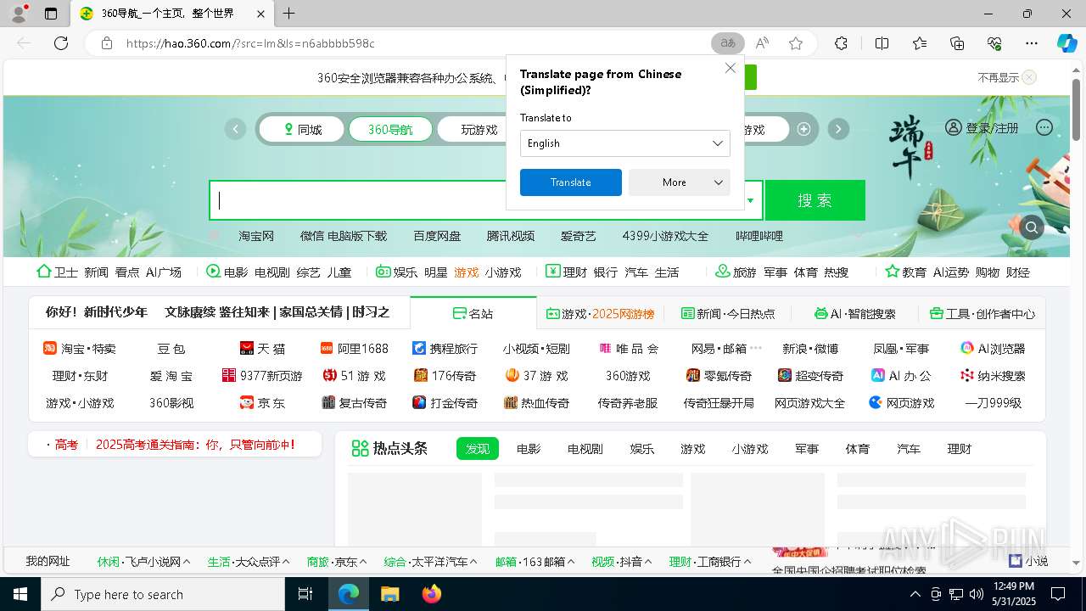The width and height of the screenshot is (1086, 611).
Task: Add page to favorites star icon
Action: click(x=796, y=43)
